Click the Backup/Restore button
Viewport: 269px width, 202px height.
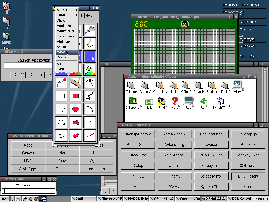[138, 134]
